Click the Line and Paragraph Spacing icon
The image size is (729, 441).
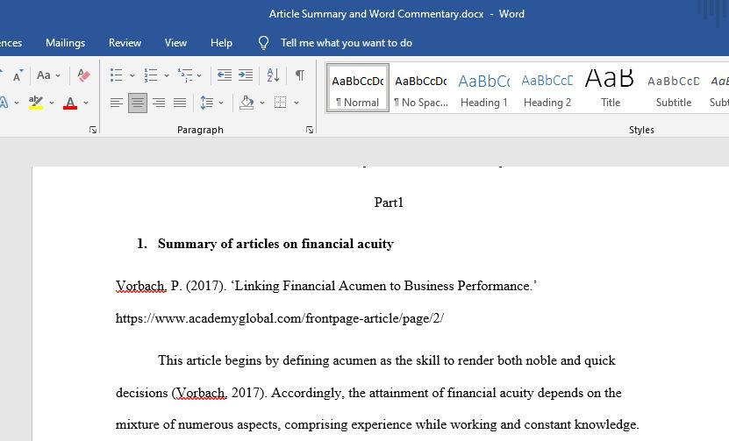click(207, 103)
